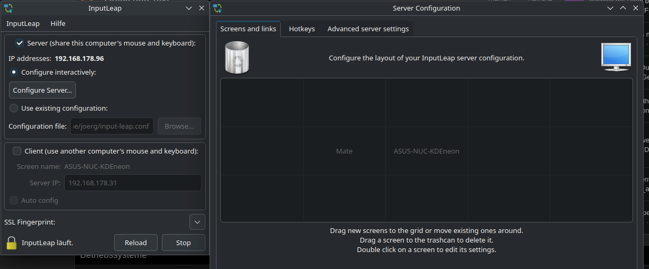Minimize the InputLeap window

click(189, 8)
